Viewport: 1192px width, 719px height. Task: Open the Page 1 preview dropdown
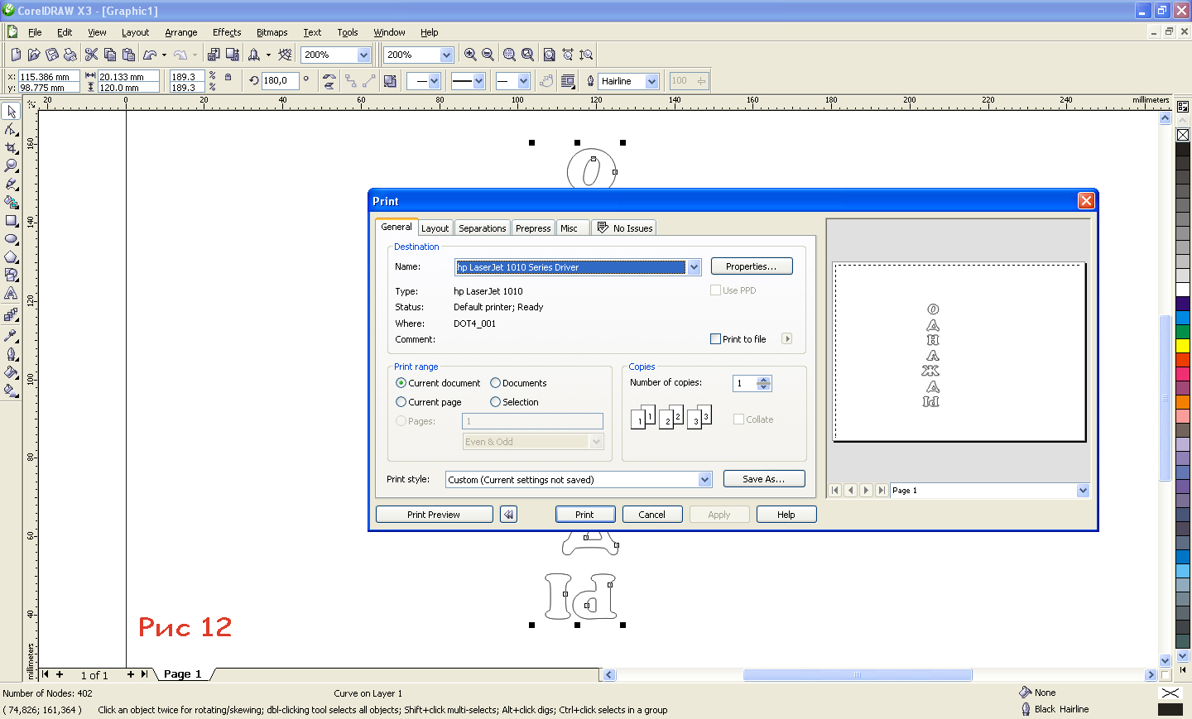pyautogui.click(x=1083, y=491)
